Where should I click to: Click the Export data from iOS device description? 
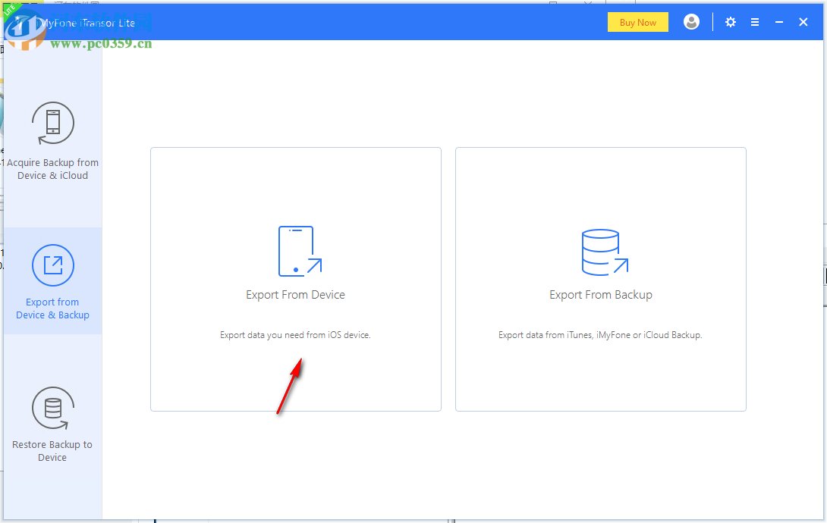(x=295, y=334)
